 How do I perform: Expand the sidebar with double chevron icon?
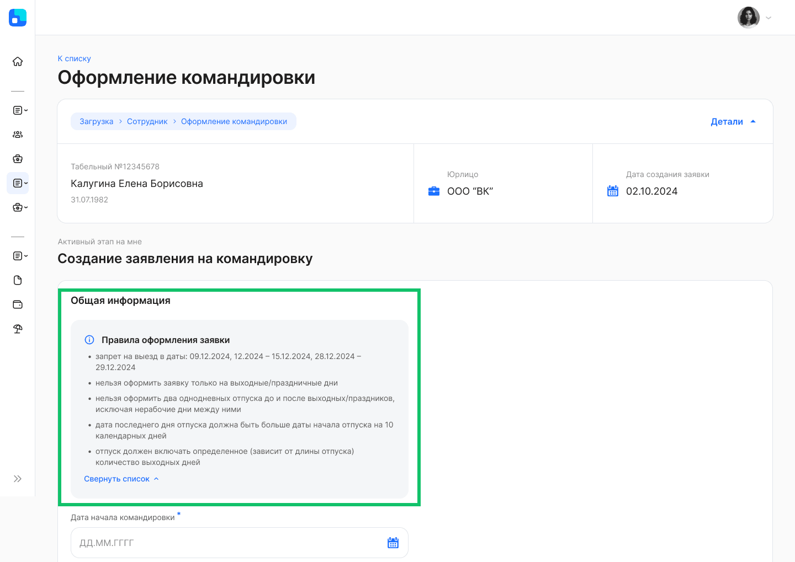pos(18,479)
